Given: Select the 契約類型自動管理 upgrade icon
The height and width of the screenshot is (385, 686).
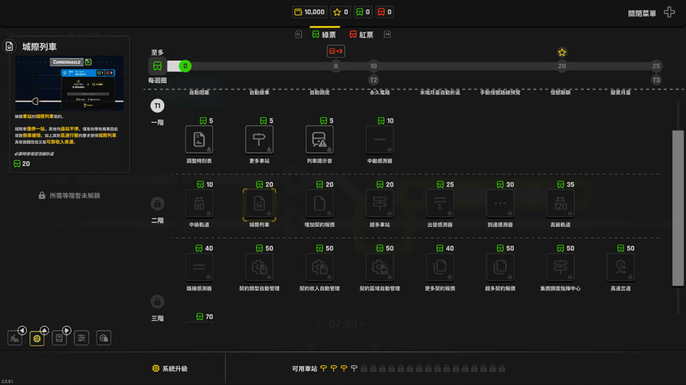Looking at the screenshot, I should pyautogui.click(x=259, y=267).
